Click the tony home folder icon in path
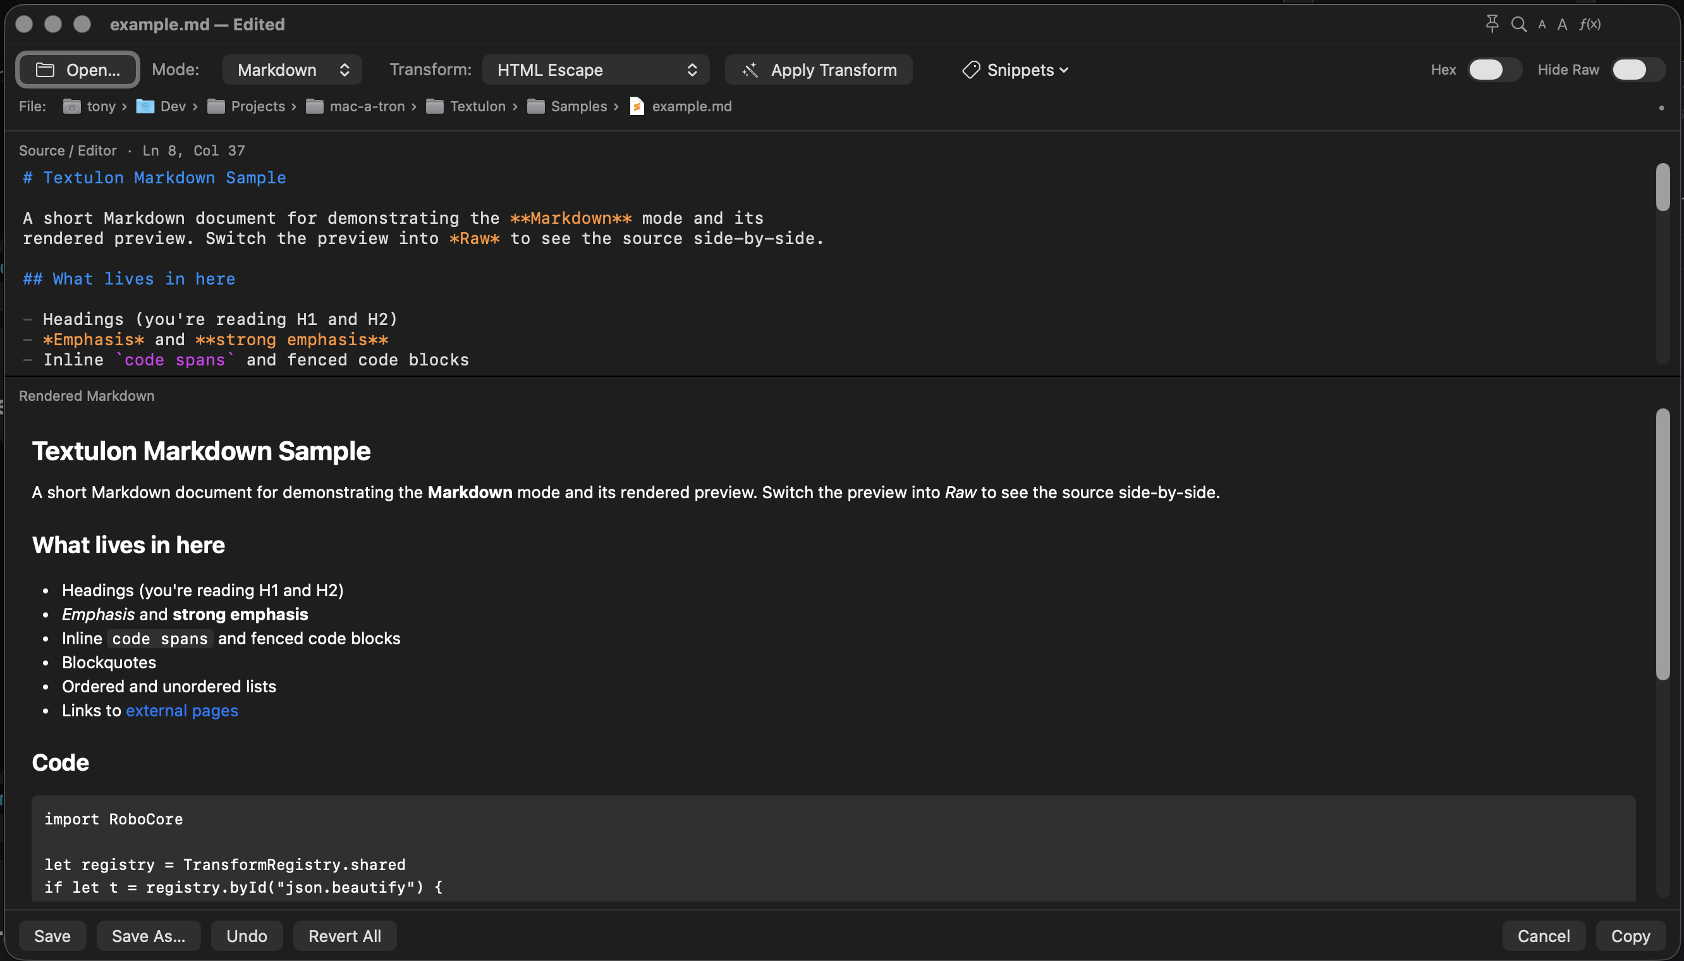The width and height of the screenshot is (1684, 961). tap(71, 106)
